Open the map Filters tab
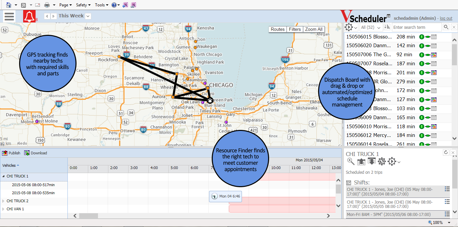This screenshot has width=458, height=227. pyautogui.click(x=295, y=29)
